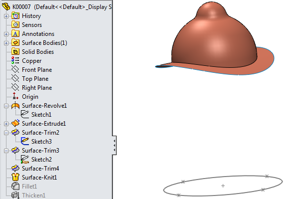Click the suppressed Fillet1 icon
Screen dimensions: 304x199
point(15,186)
